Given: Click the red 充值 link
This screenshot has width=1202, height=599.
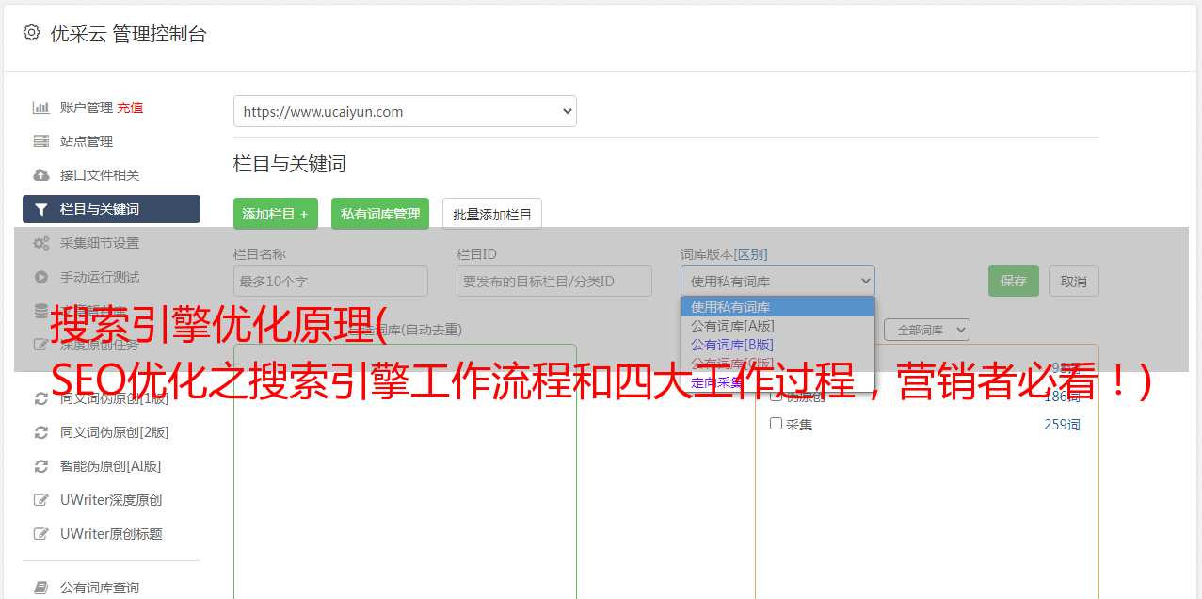Looking at the screenshot, I should [130, 107].
